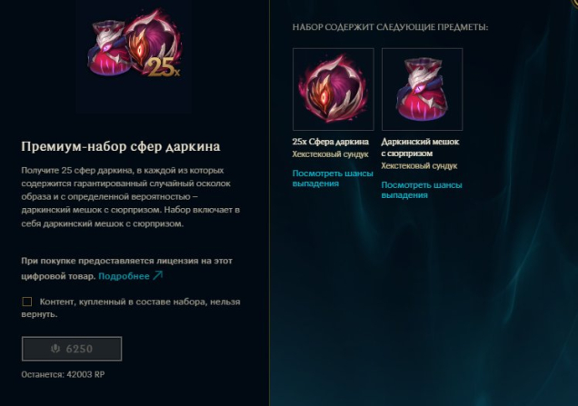Click 'Хекстековый сундук' under the surprise bag
Viewport: 578px width, 406px height.
pos(420,166)
